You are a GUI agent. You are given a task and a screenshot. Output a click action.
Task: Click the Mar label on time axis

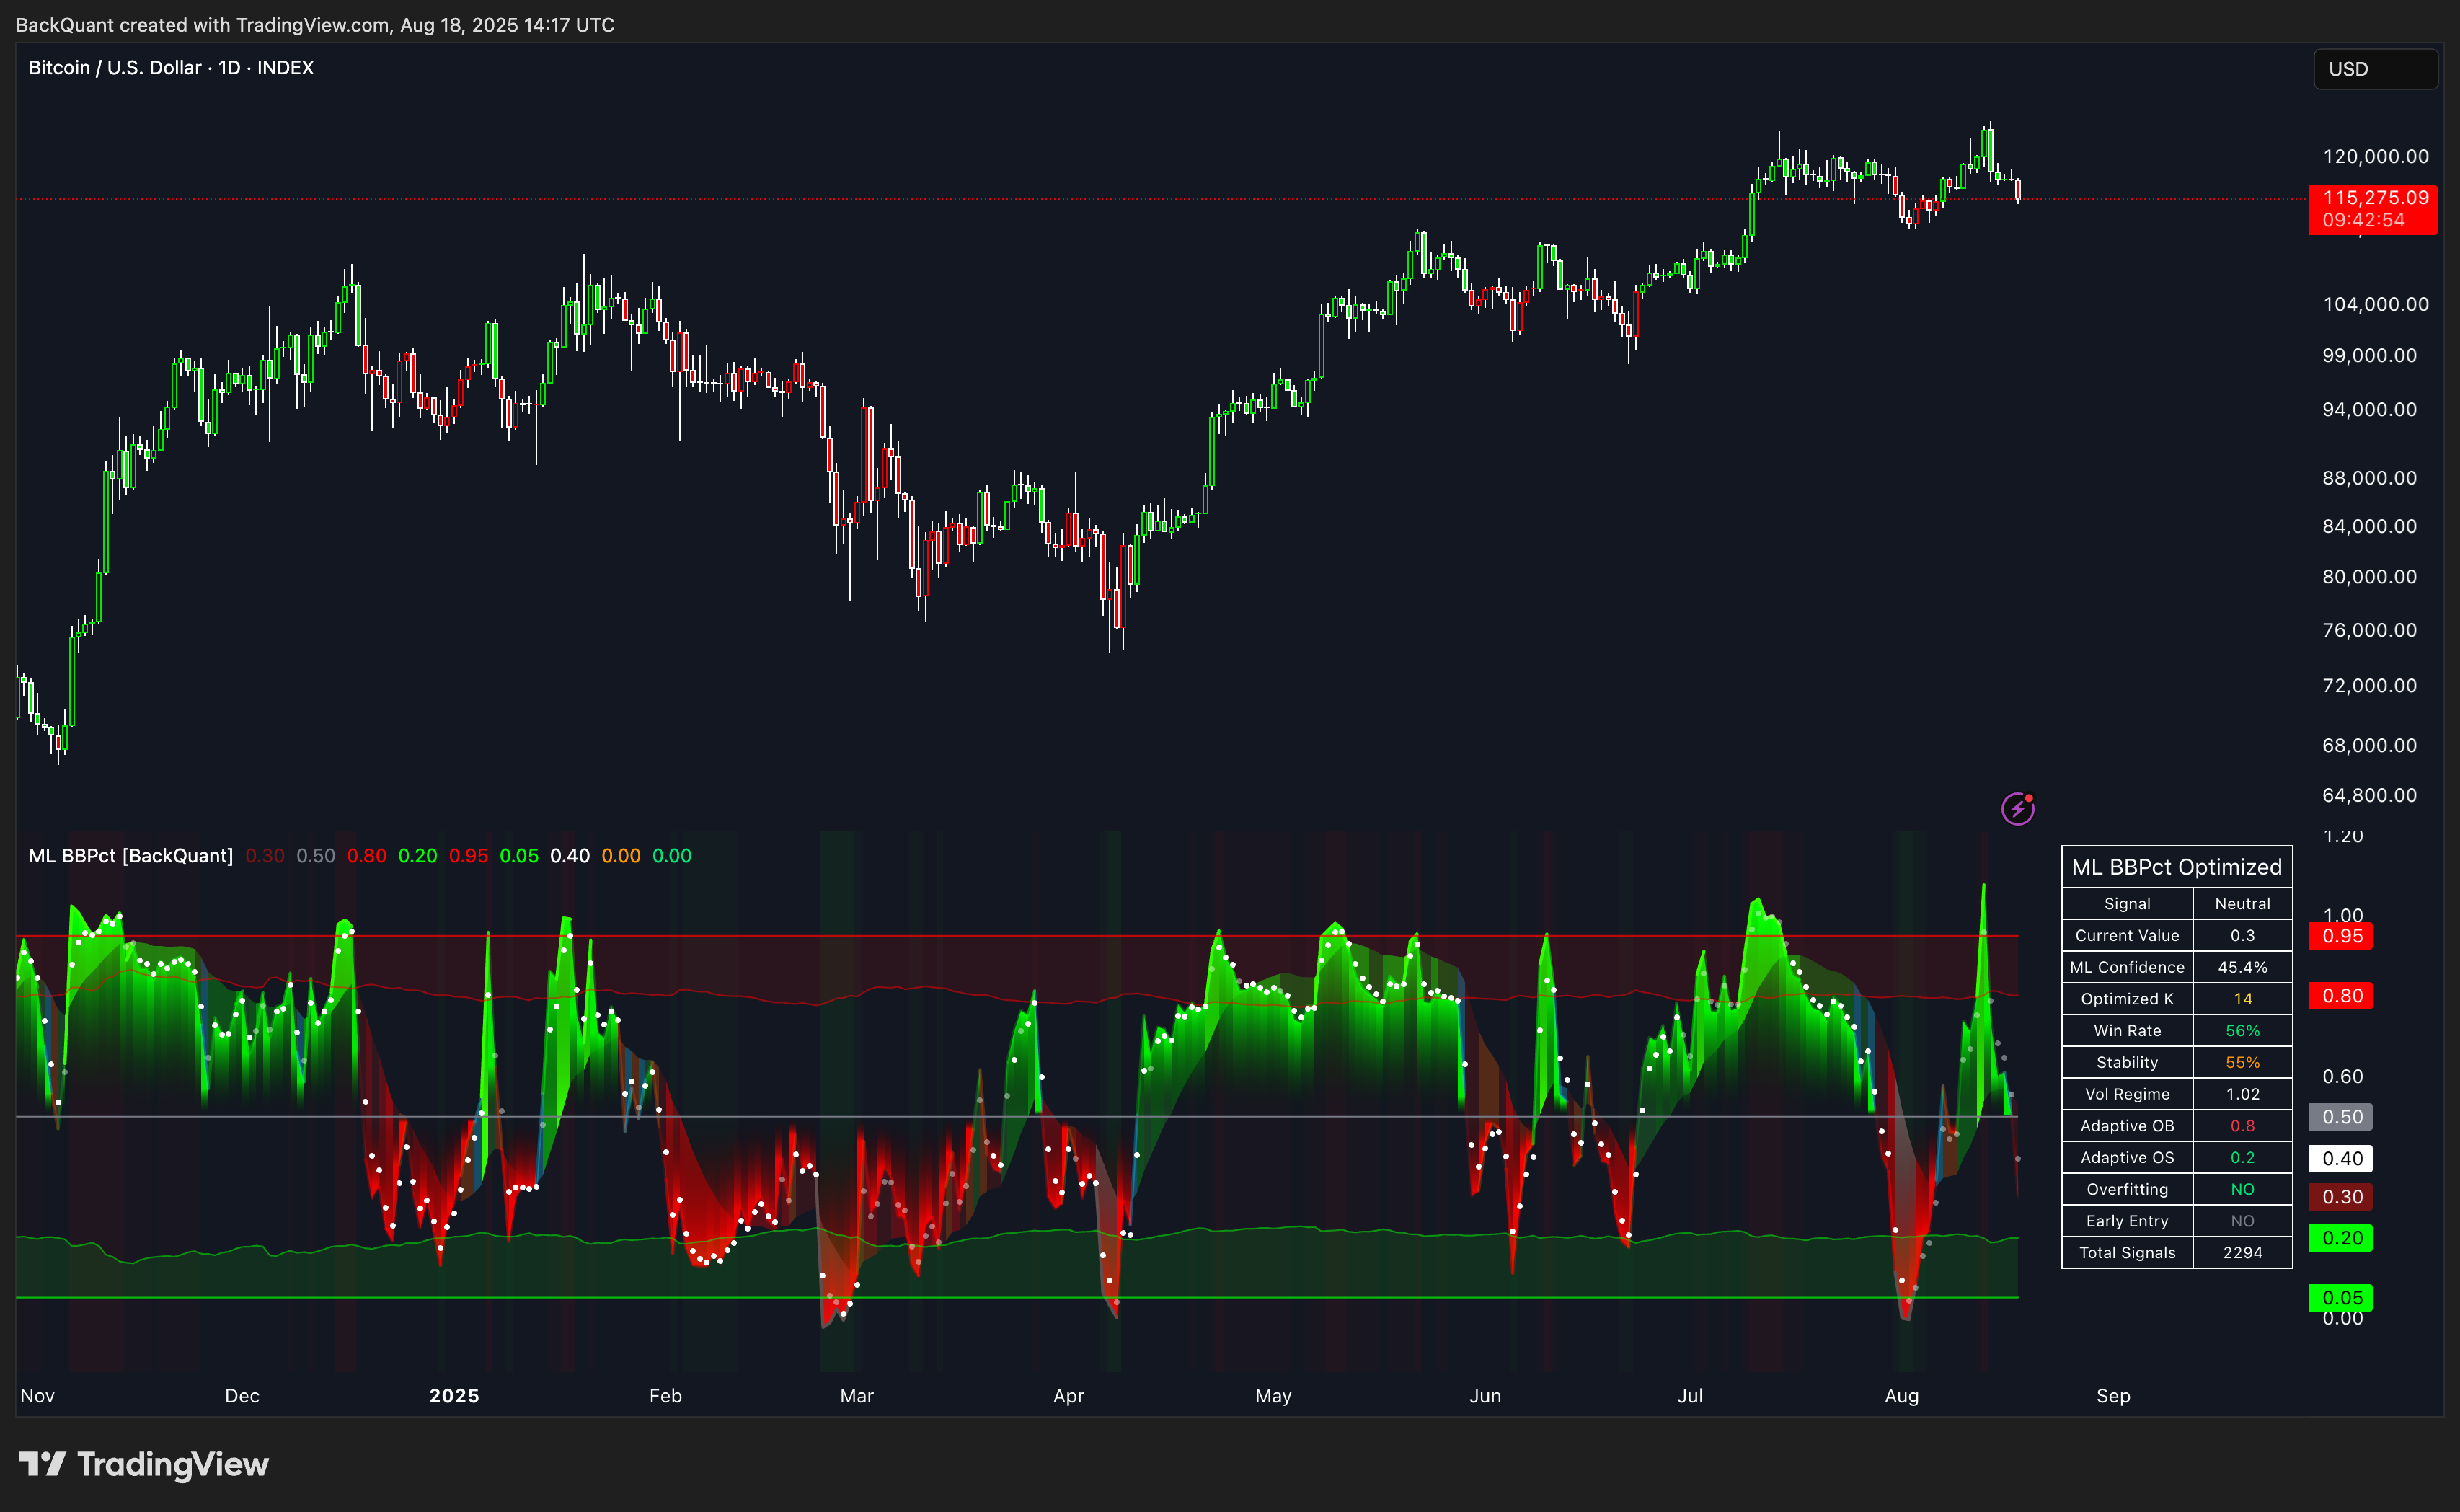(857, 1396)
